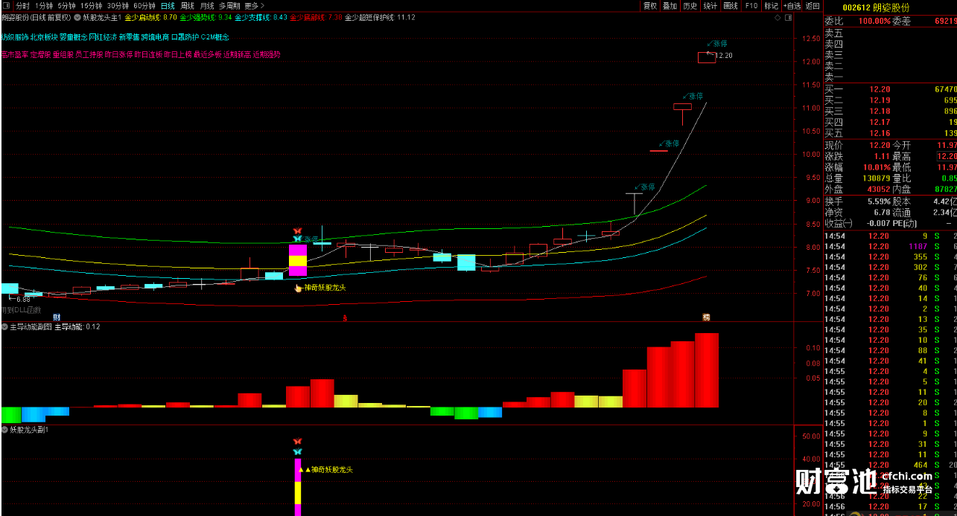This screenshot has width=957, height=516.
Task: Open the 纺织服饰 sector tag
Action: [x=13, y=36]
